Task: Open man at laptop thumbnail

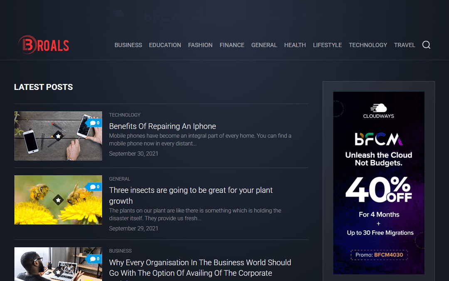Action: pos(58,264)
